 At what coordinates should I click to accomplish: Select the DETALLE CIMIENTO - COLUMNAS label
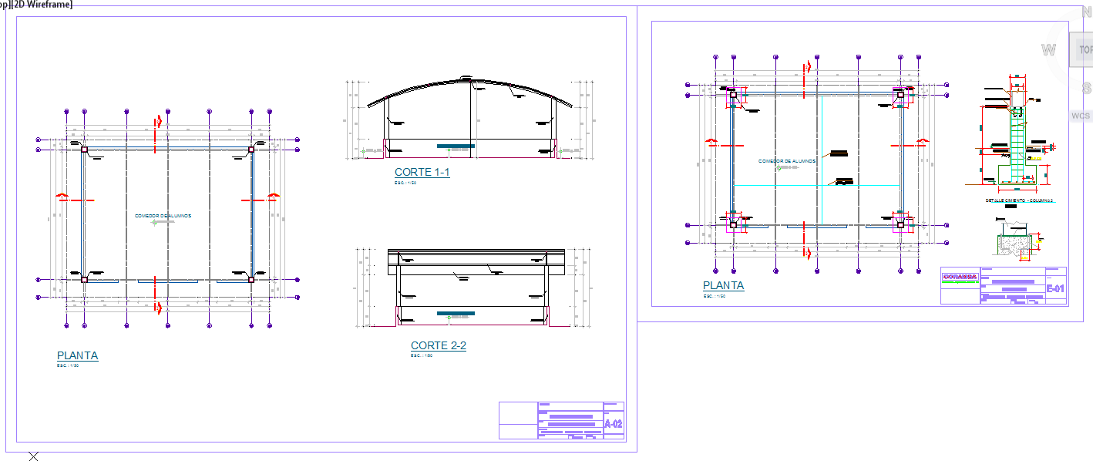click(x=1019, y=200)
